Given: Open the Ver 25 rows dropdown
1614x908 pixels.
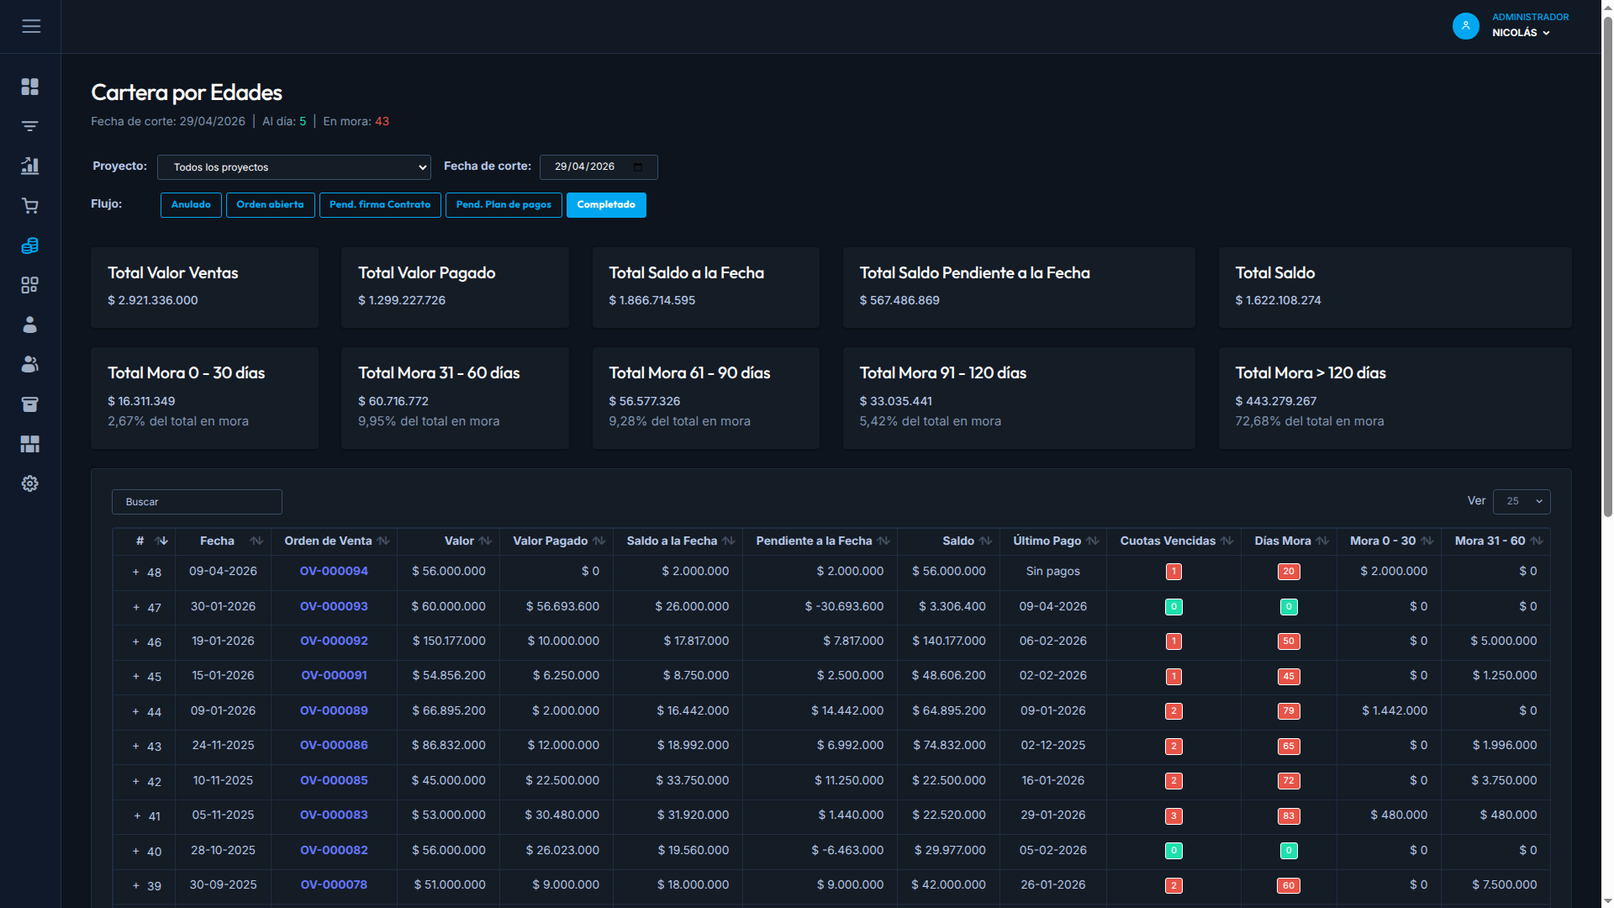Looking at the screenshot, I should tap(1522, 502).
